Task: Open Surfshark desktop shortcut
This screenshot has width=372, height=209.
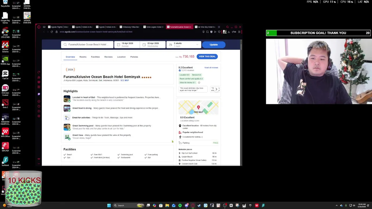Action: [x=5, y=162]
